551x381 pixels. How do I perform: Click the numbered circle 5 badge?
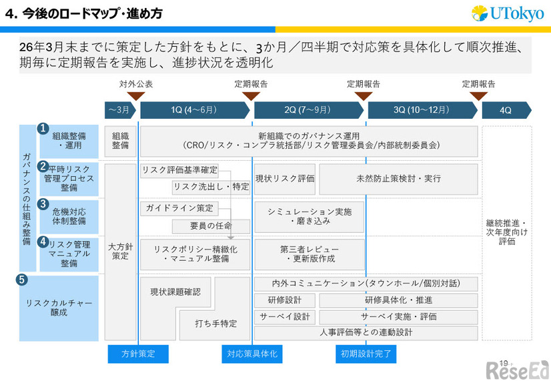click(x=22, y=280)
